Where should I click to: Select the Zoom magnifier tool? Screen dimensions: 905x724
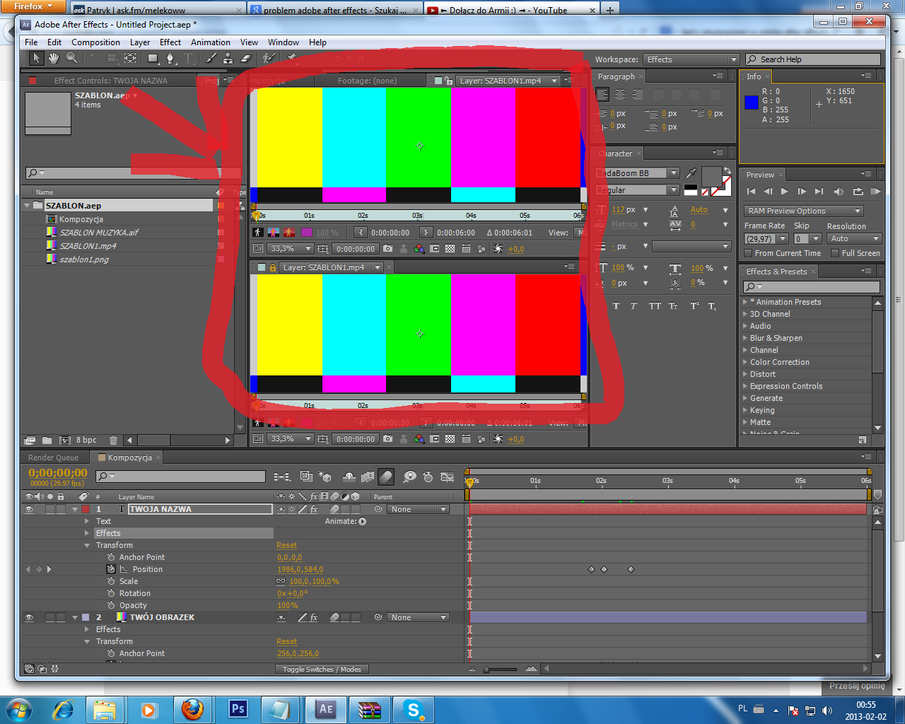[x=71, y=58]
